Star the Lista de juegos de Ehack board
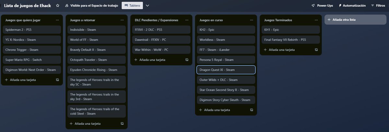The height and width of the screenshot is (132, 389). 58,6
